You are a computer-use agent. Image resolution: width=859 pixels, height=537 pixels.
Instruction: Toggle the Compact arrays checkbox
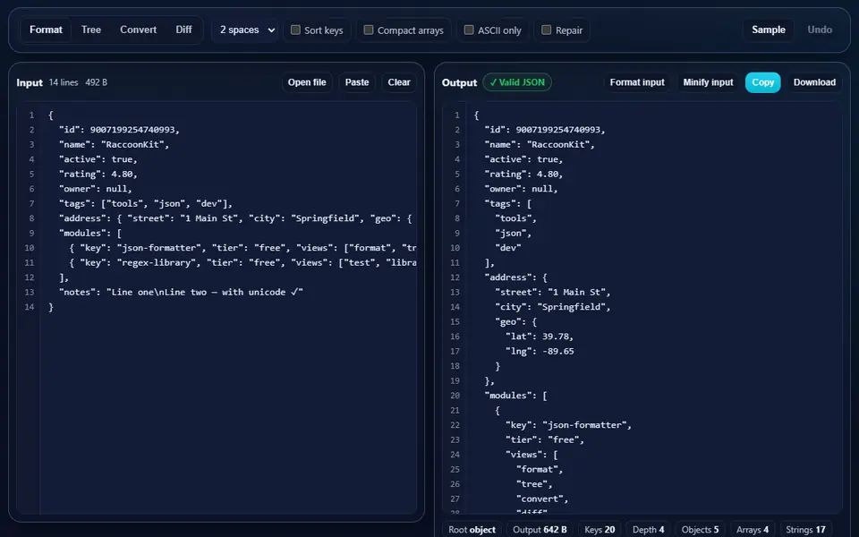click(369, 30)
